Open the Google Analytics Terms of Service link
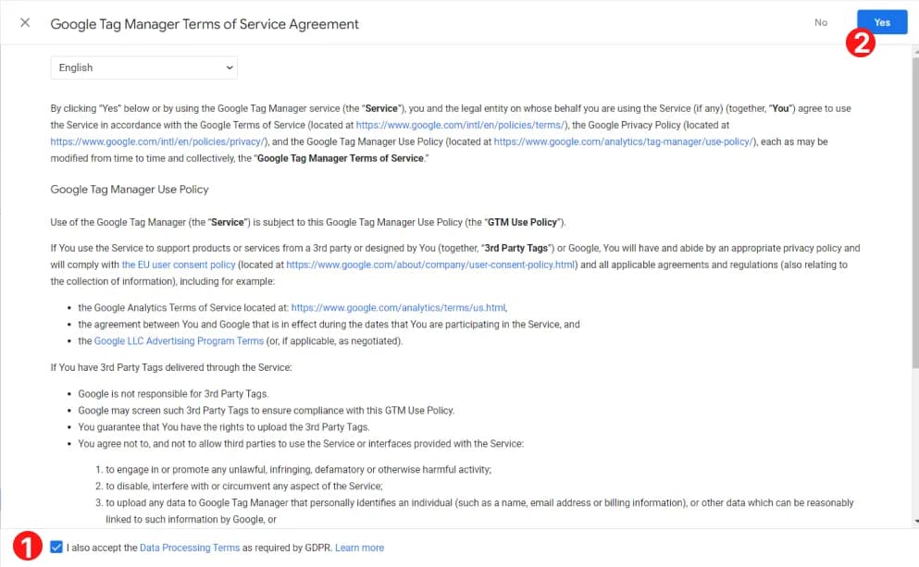This screenshot has width=919, height=567. click(x=398, y=306)
